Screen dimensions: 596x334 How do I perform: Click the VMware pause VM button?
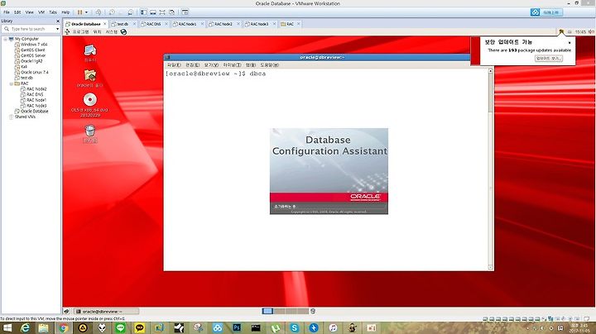click(79, 12)
